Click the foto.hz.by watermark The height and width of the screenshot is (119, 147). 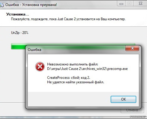click(x=138, y=117)
